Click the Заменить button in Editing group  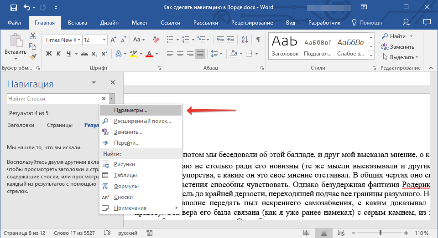click(398, 47)
